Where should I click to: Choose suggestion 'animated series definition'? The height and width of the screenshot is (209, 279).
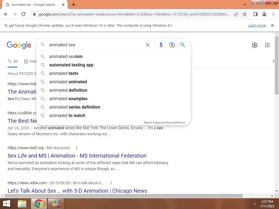(x=113, y=107)
